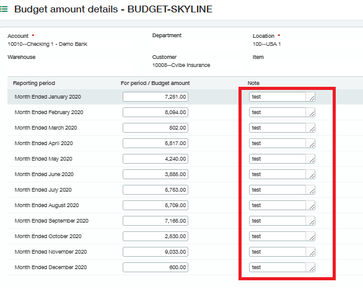Expand note editor icon for November 2020
Viewport: 363px width, 302px height.
310,252
